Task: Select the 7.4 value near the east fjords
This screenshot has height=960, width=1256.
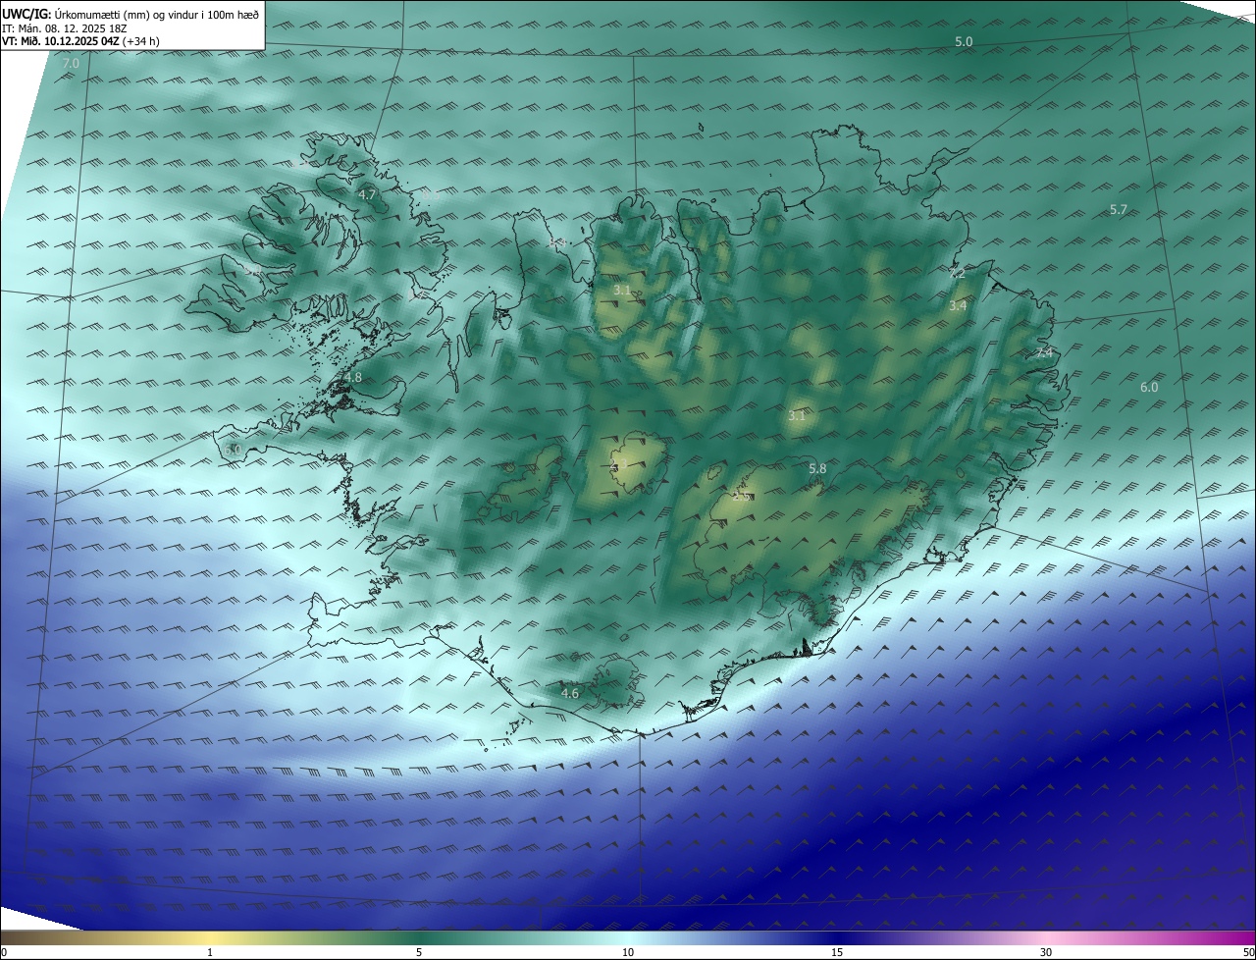Action: [x=1044, y=352]
